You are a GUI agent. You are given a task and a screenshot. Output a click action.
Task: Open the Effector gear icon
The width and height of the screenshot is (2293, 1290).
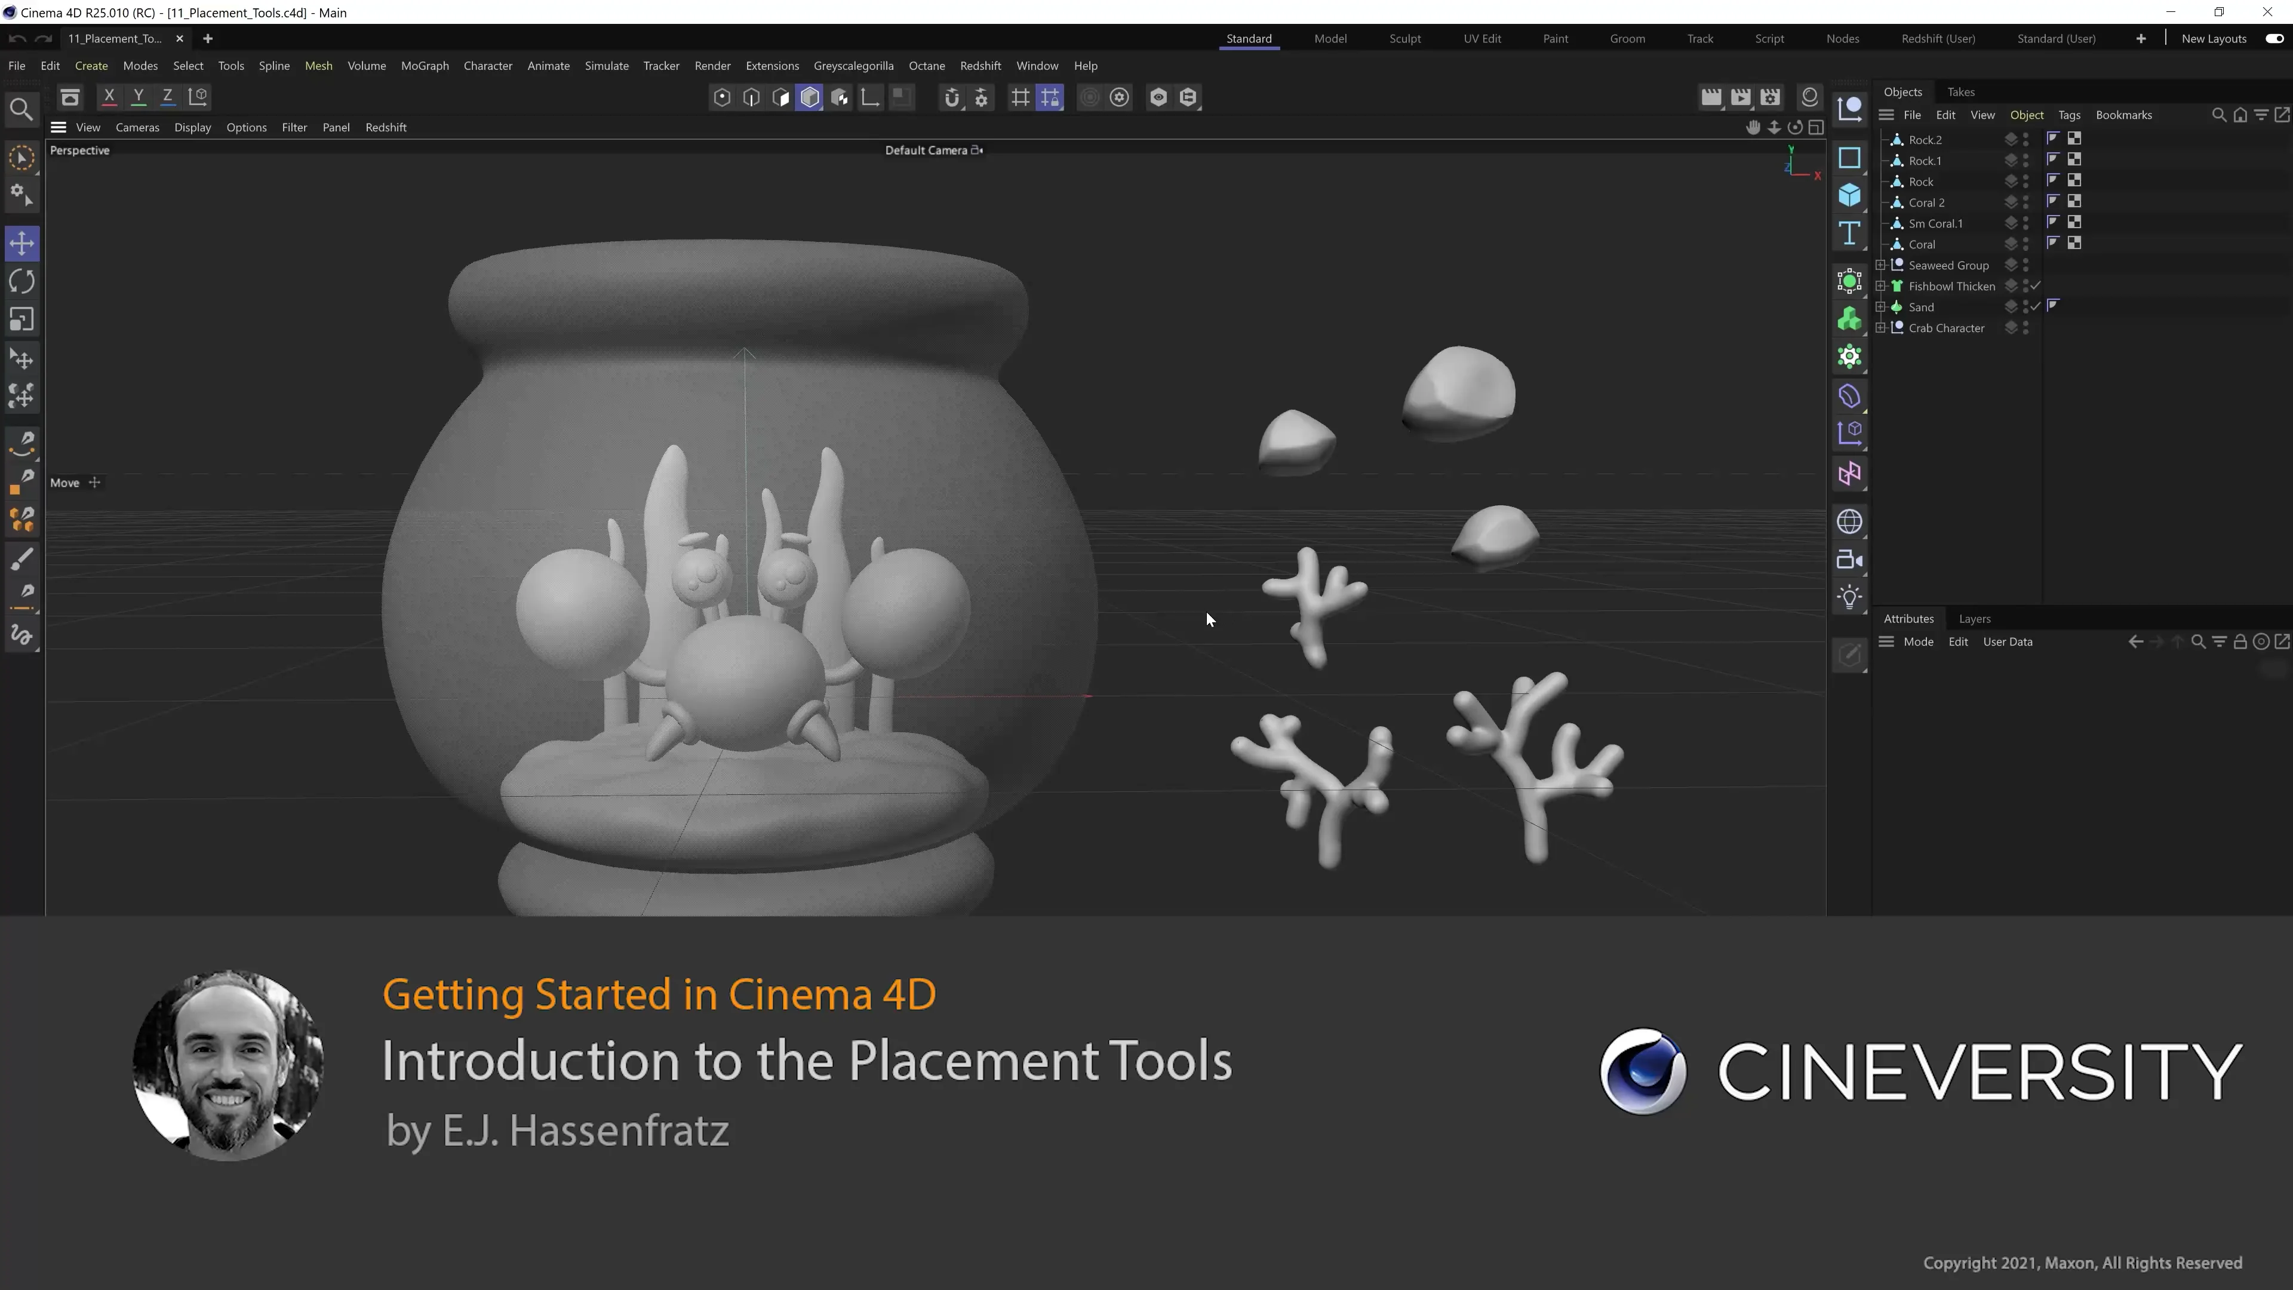click(x=1850, y=357)
